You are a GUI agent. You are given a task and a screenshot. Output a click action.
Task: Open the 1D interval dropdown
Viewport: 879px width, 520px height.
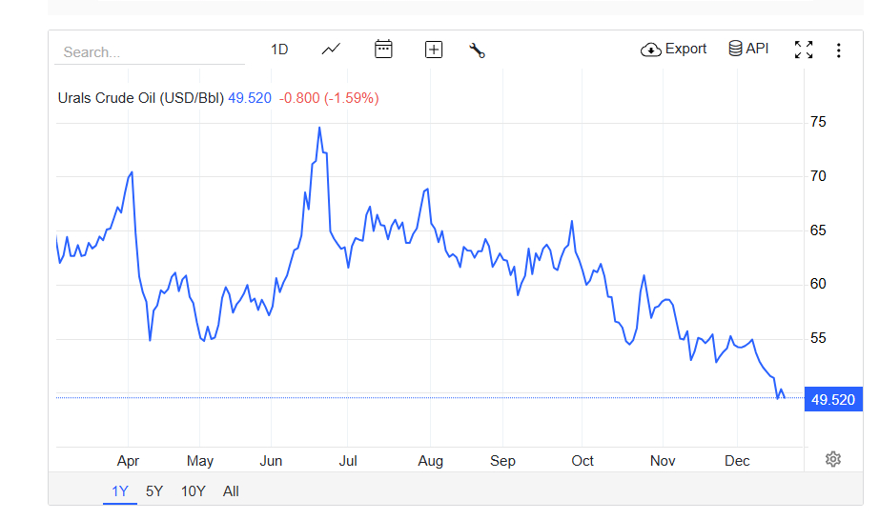(279, 50)
